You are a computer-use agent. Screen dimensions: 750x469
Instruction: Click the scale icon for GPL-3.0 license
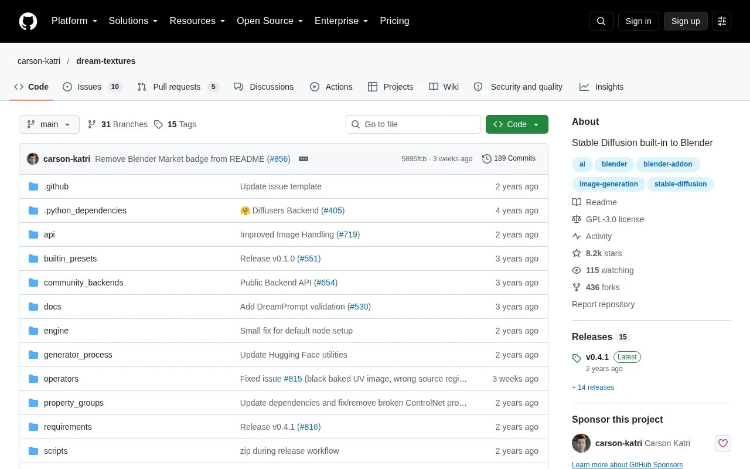(x=577, y=219)
